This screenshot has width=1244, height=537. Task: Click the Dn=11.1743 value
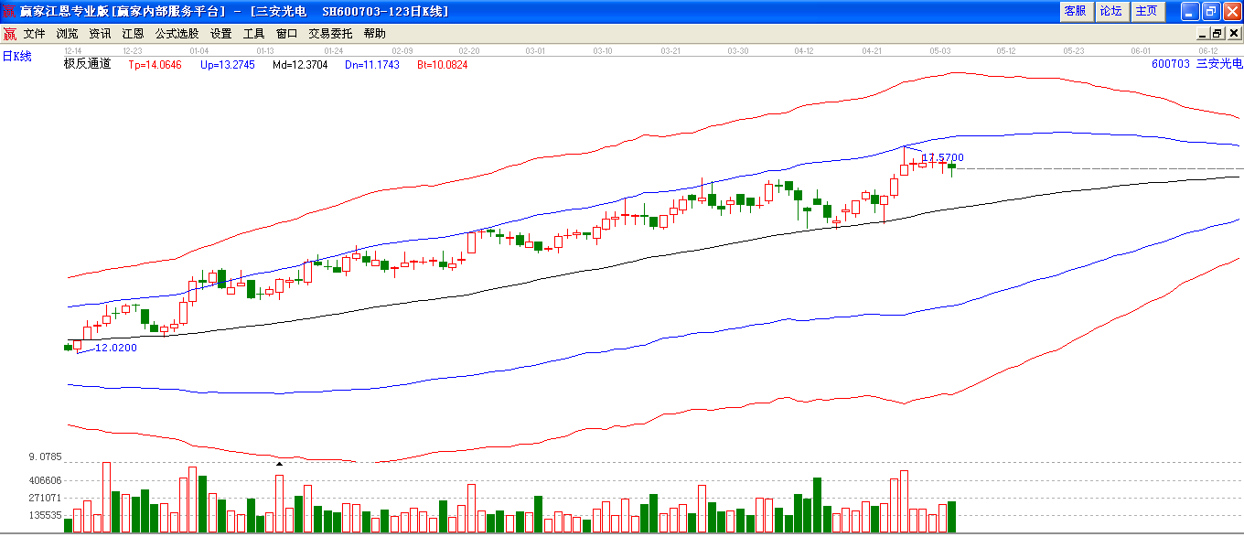[x=372, y=65]
